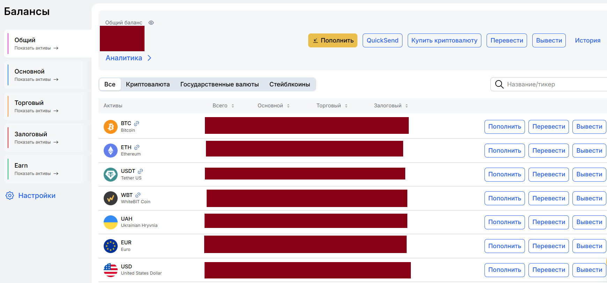
Task: Click the search magnifier icon
Action: click(x=499, y=84)
